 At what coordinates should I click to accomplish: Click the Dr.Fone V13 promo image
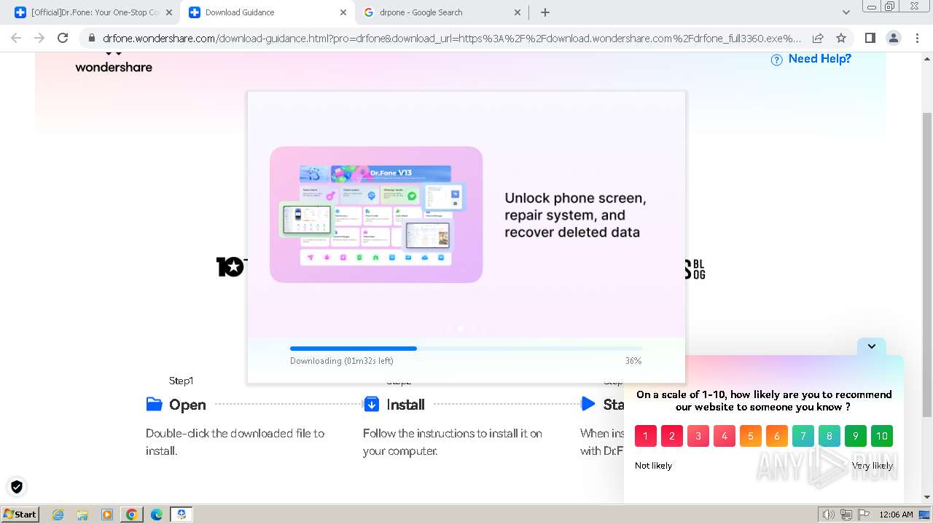click(x=376, y=215)
